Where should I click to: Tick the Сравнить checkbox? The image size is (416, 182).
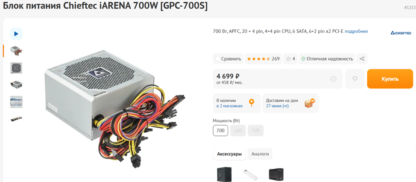(x=218, y=59)
